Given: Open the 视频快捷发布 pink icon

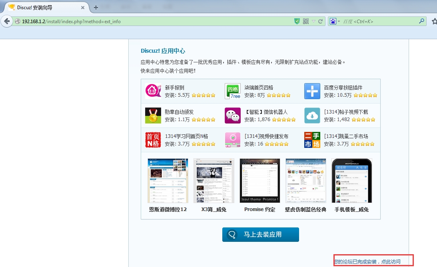Looking at the screenshot, I should coord(232,140).
